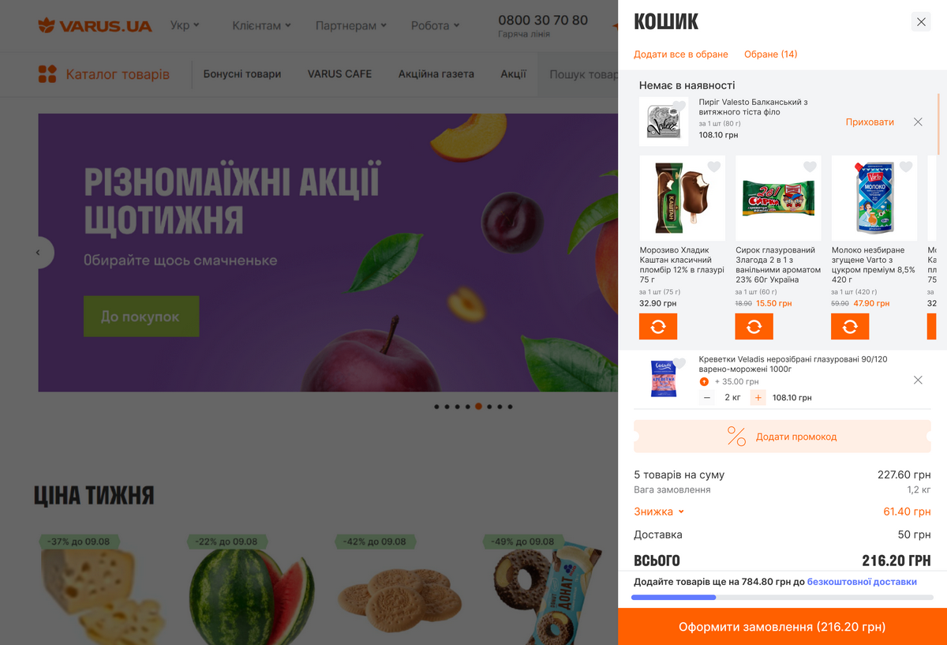Open the Акційна газета menu item
The width and height of the screenshot is (947, 645).
[436, 74]
